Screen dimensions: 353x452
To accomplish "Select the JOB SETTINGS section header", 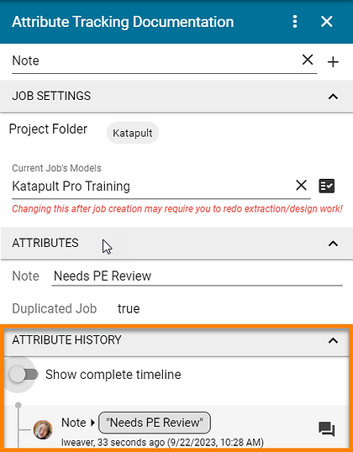I will [x=176, y=96].
